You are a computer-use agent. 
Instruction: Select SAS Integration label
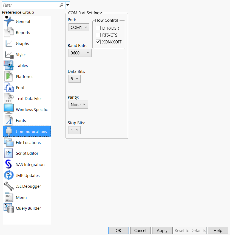point(30,165)
